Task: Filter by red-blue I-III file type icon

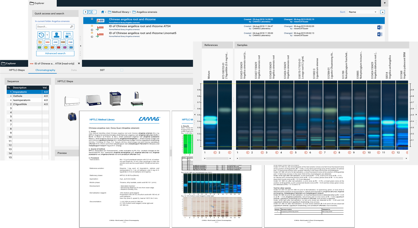Action: pos(71,42)
